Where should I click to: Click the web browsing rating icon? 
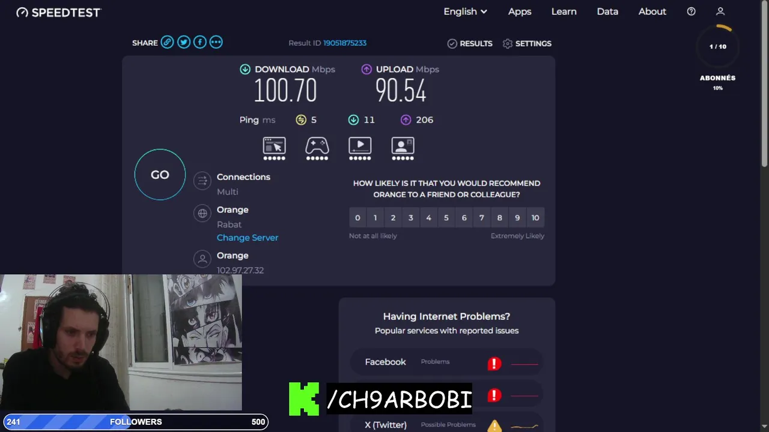click(274, 149)
